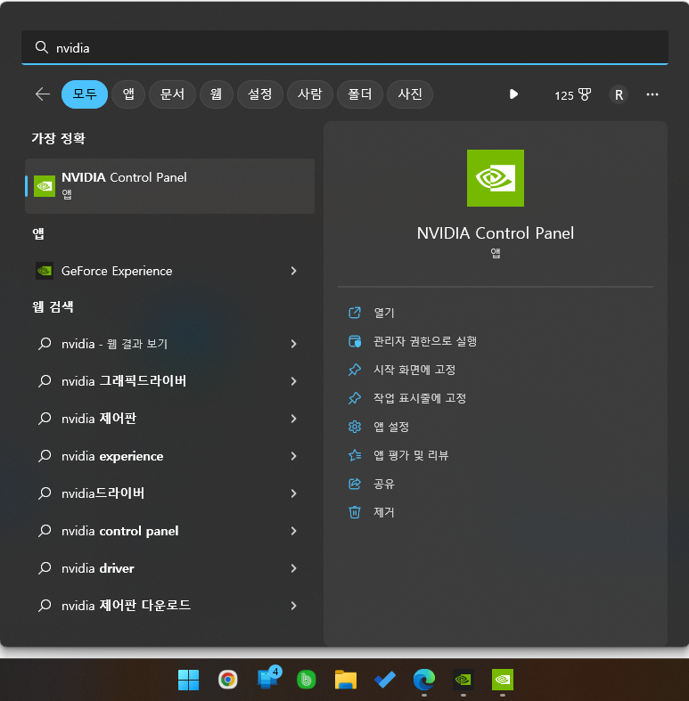Click search icon beside nvidia 제어판
The height and width of the screenshot is (701, 689).
pos(45,419)
